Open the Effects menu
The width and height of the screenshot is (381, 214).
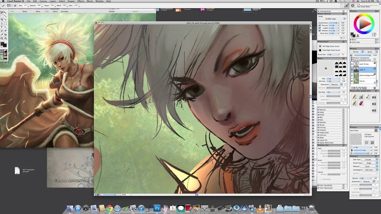coord(81,1)
